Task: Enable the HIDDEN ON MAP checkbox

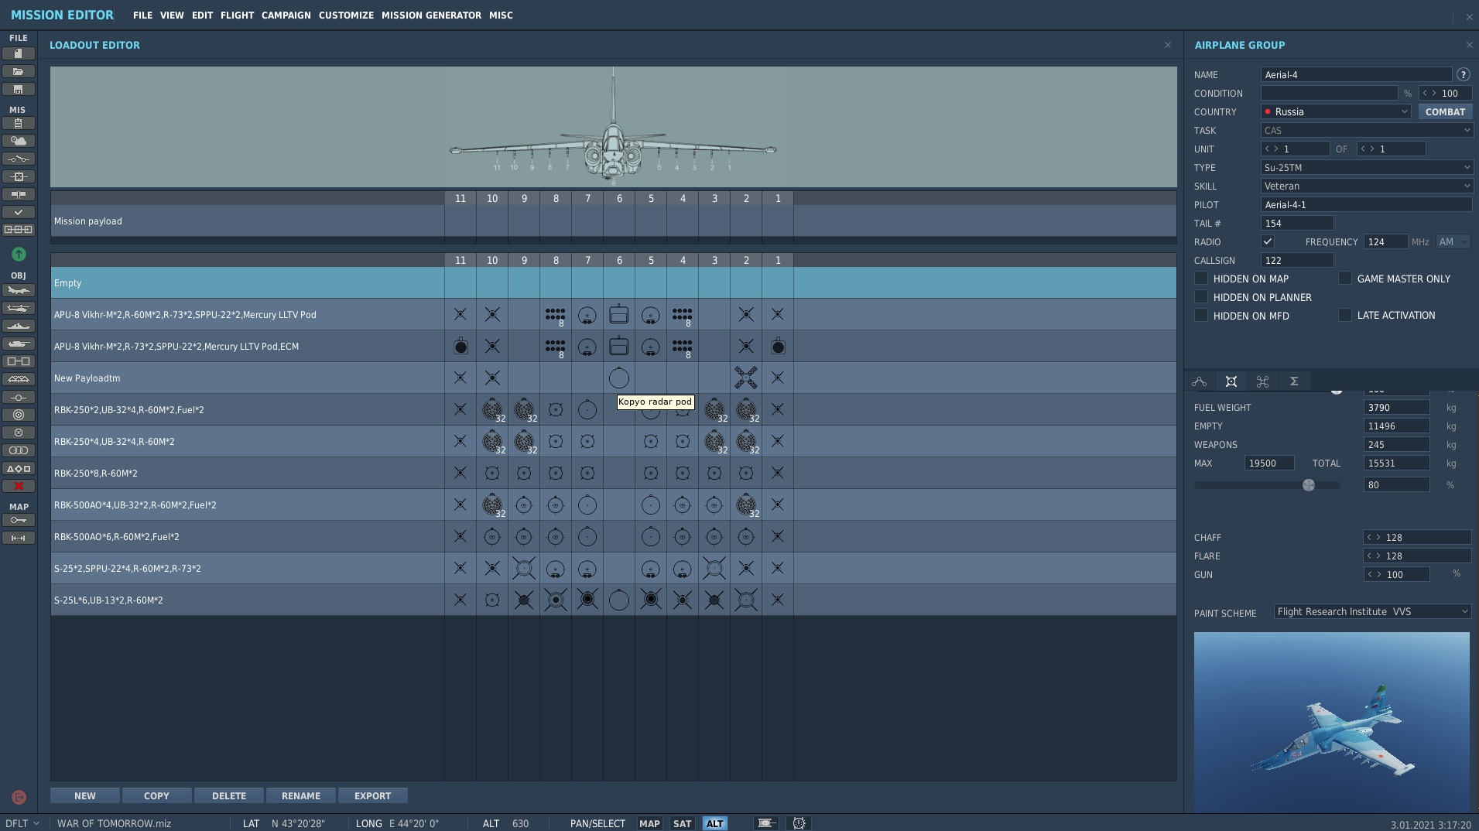Action: [1201, 278]
